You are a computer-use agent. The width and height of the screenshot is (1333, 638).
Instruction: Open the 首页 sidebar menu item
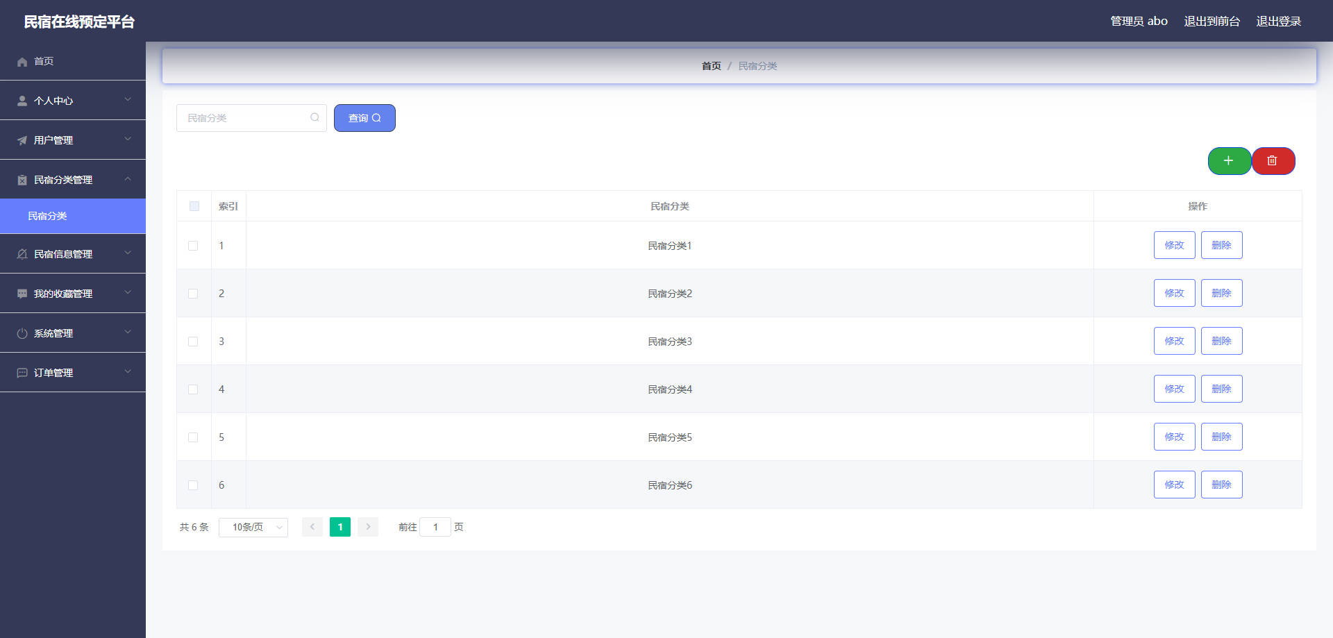point(73,61)
